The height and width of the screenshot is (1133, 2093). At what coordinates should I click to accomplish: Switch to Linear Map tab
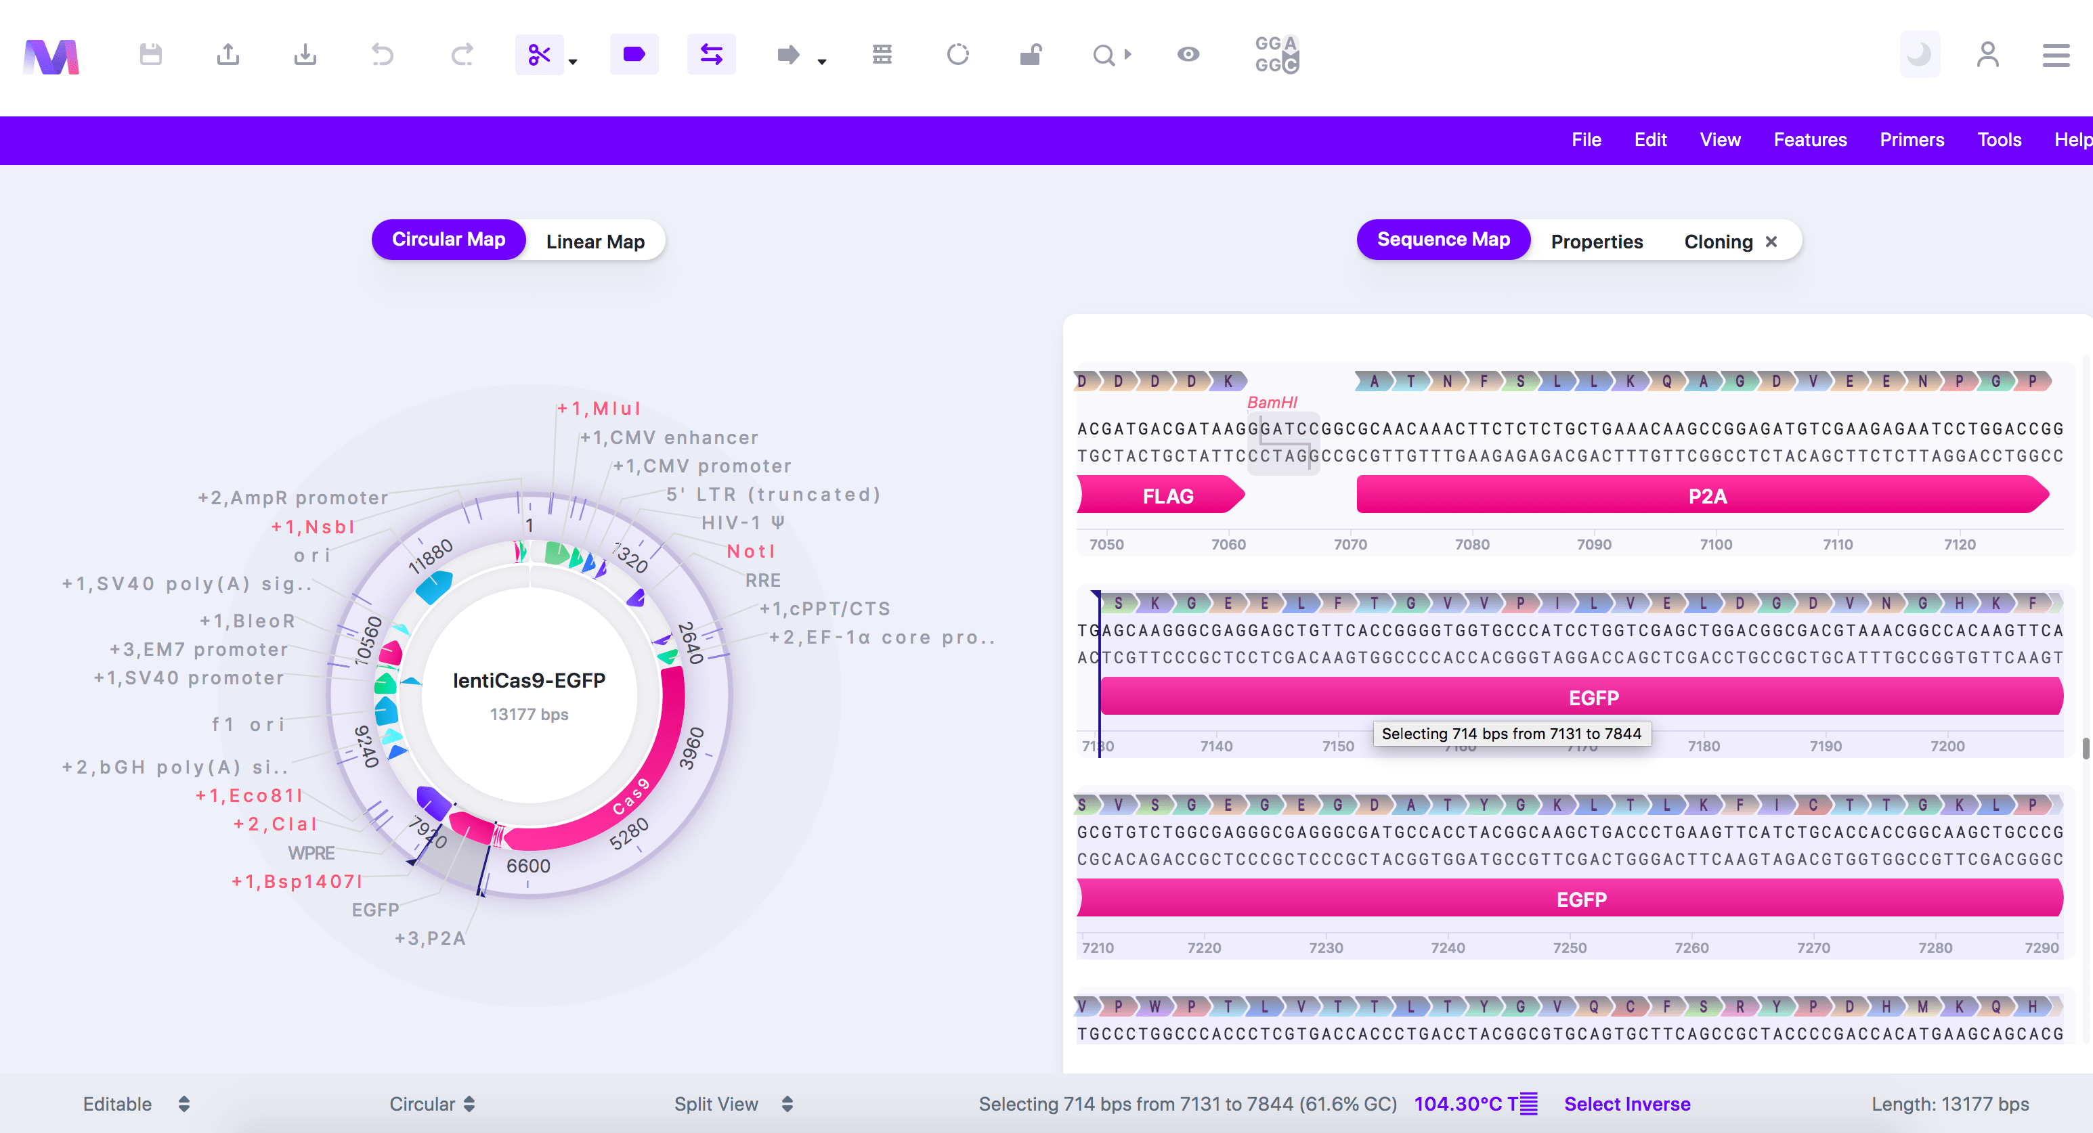click(x=595, y=241)
